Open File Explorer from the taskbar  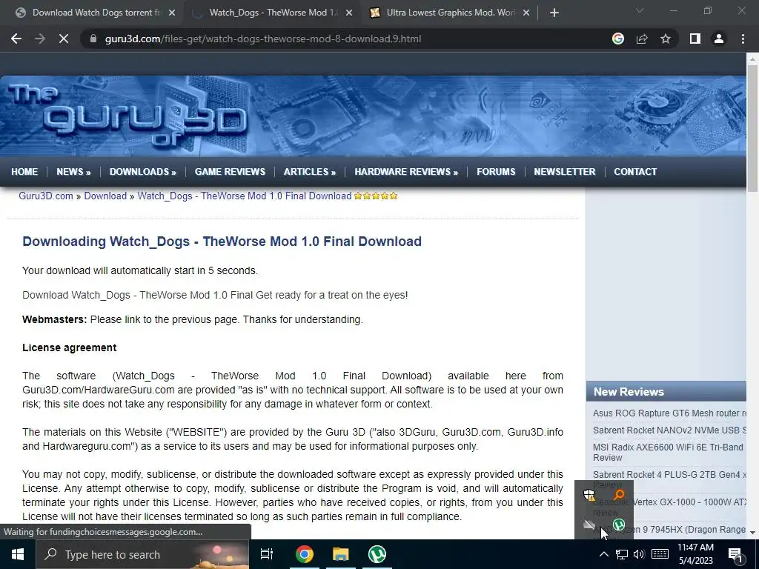tap(341, 554)
